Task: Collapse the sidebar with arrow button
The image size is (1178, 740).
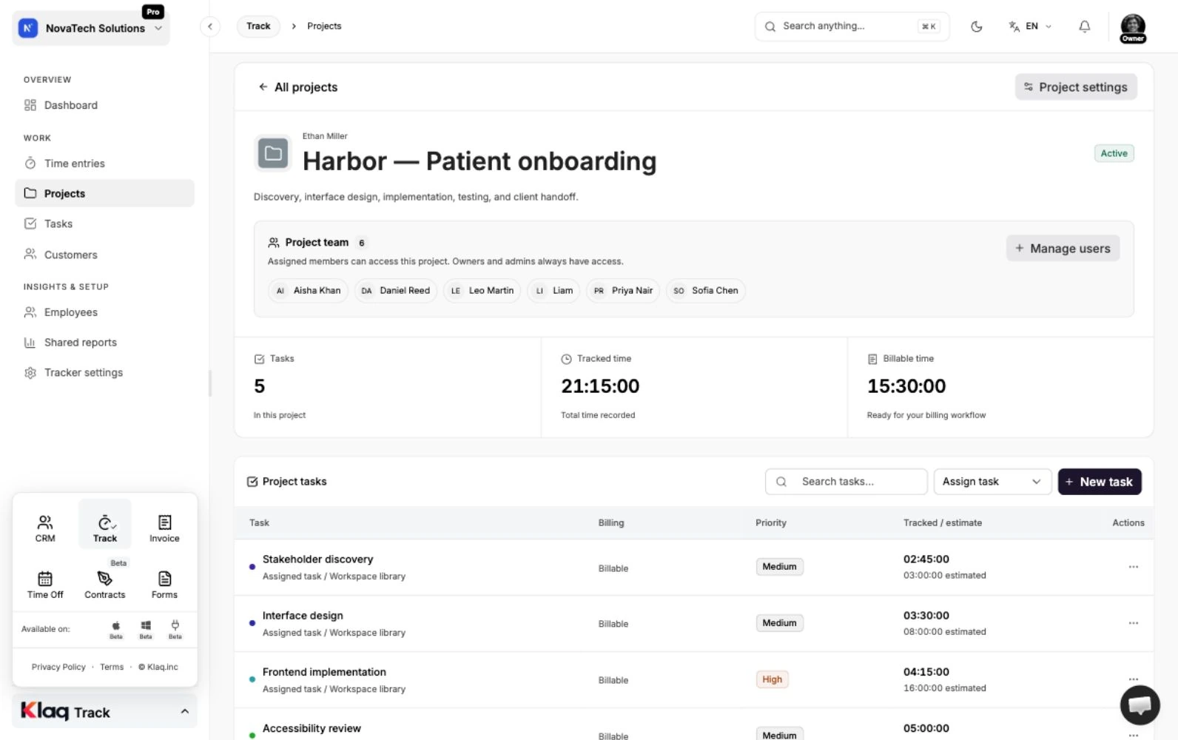Action: [x=210, y=27]
